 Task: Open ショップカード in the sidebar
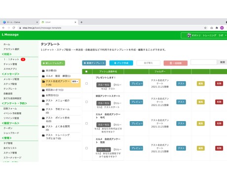(x=11, y=133)
